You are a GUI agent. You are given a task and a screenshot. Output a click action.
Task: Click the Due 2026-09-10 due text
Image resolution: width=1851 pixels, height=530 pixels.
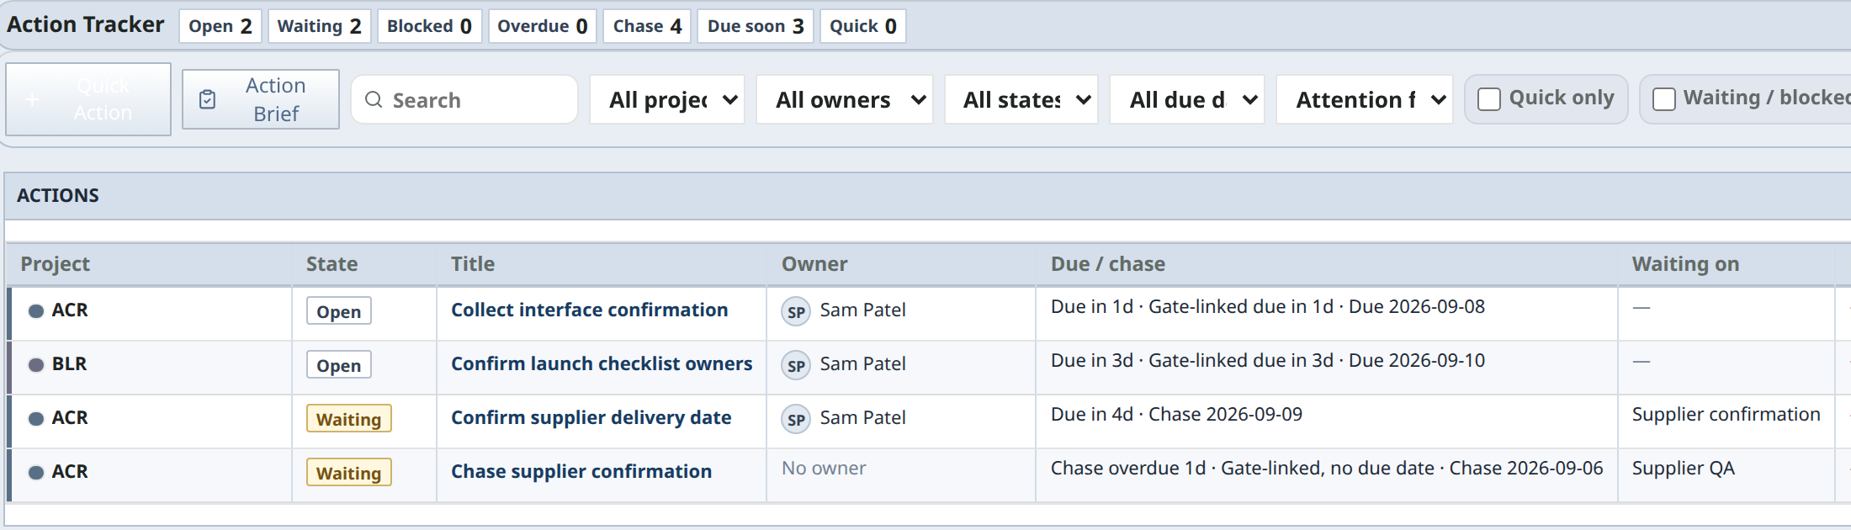click(x=1417, y=361)
